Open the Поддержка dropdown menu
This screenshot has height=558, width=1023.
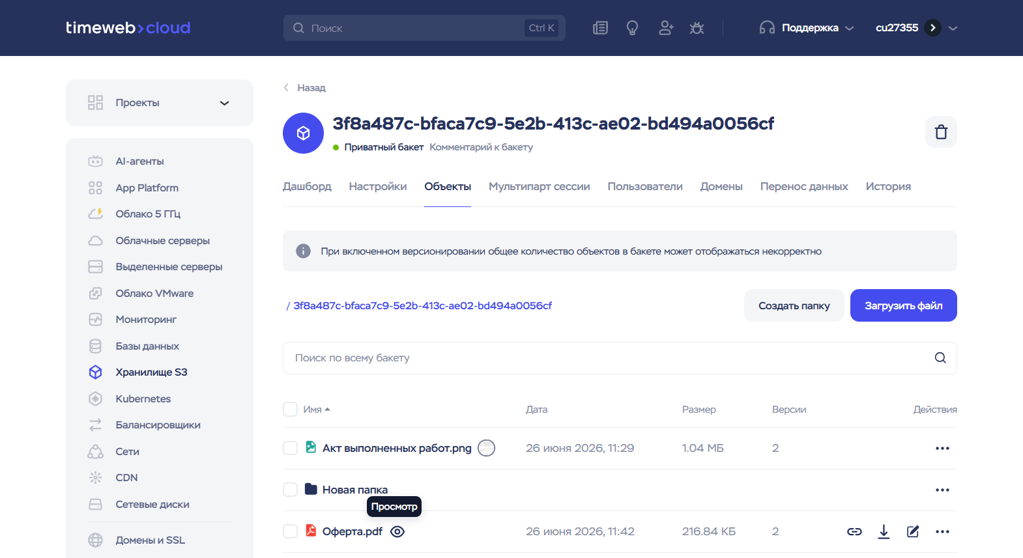(806, 28)
